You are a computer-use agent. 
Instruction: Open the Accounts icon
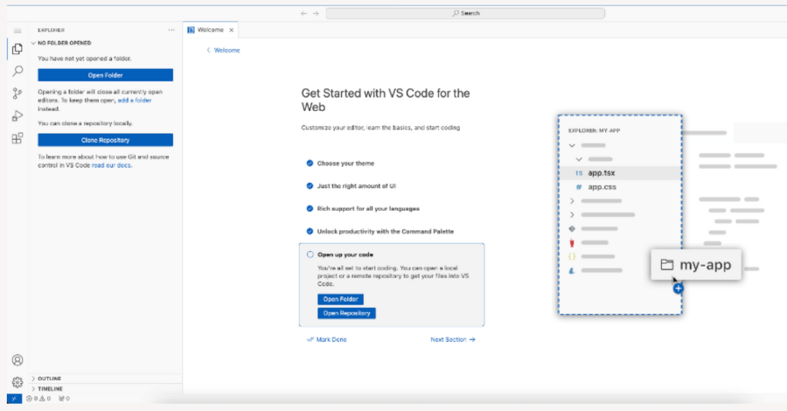17,359
